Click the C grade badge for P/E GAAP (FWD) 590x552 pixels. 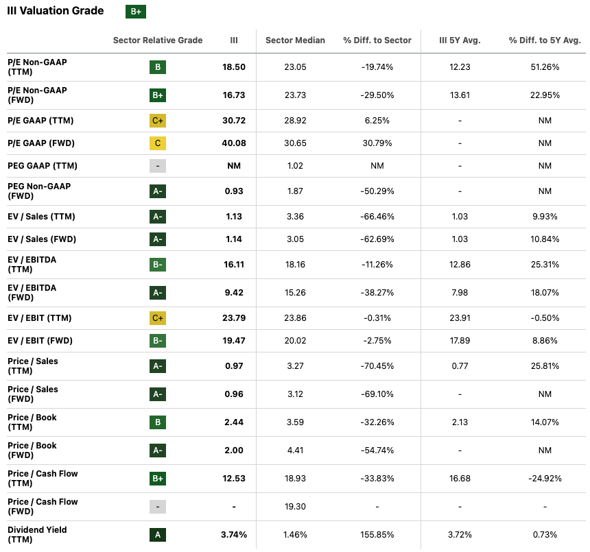(158, 143)
